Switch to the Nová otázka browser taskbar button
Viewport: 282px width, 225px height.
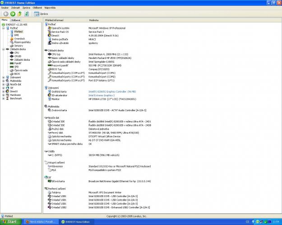42,222
